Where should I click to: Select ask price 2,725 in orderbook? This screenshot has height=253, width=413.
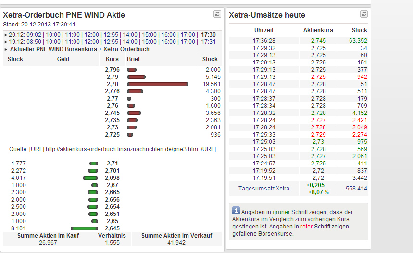coord(112,135)
